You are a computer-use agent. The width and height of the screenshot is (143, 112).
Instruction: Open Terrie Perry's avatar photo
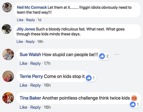8,76
